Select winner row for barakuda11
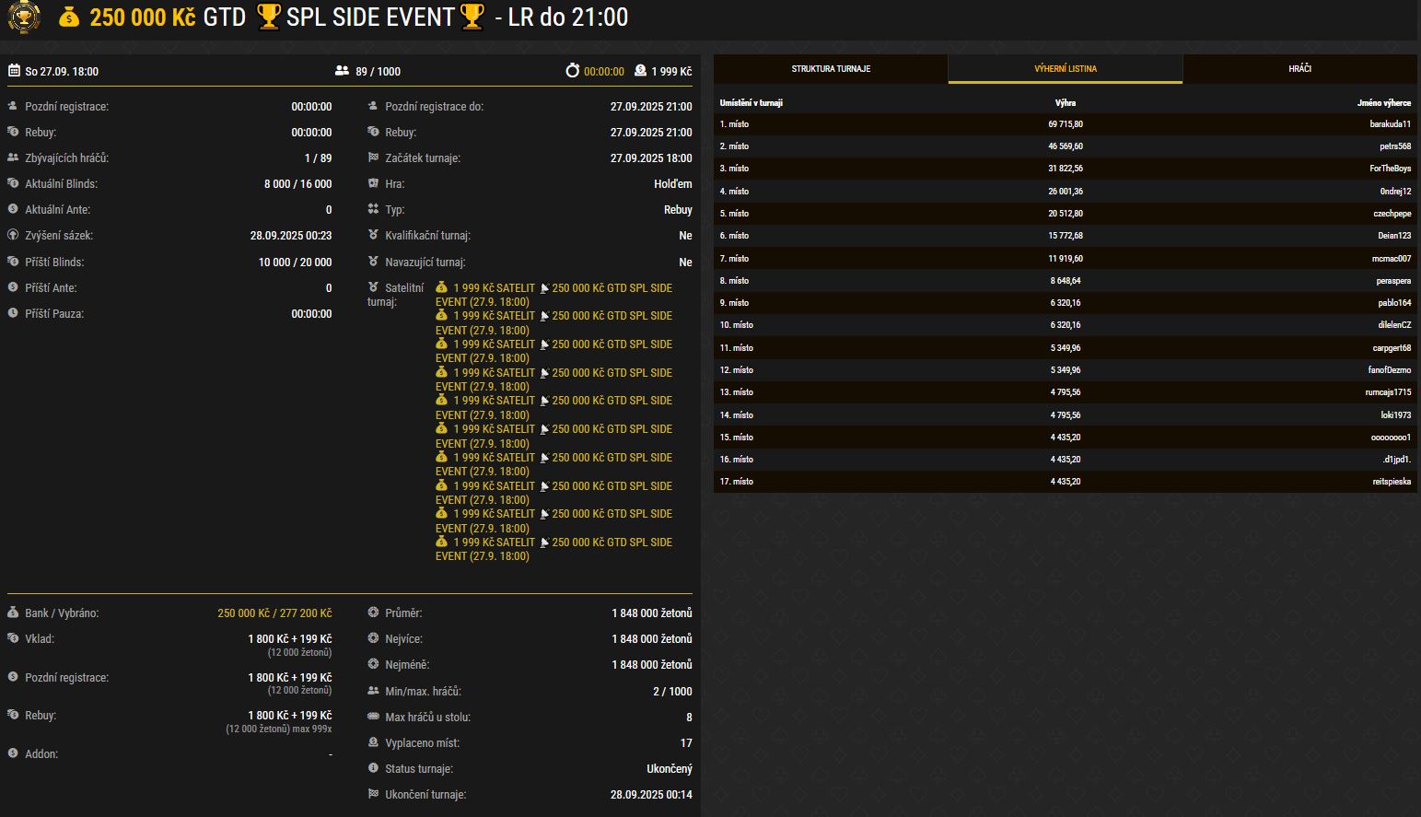The image size is (1421, 817). tap(1065, 124)
